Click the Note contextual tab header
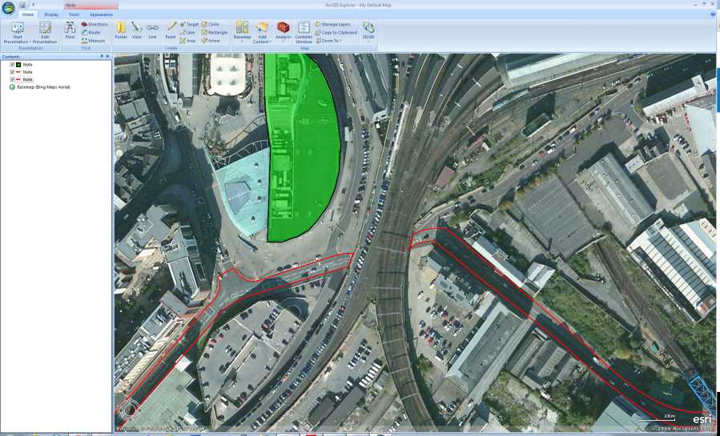 coord(91,6)
